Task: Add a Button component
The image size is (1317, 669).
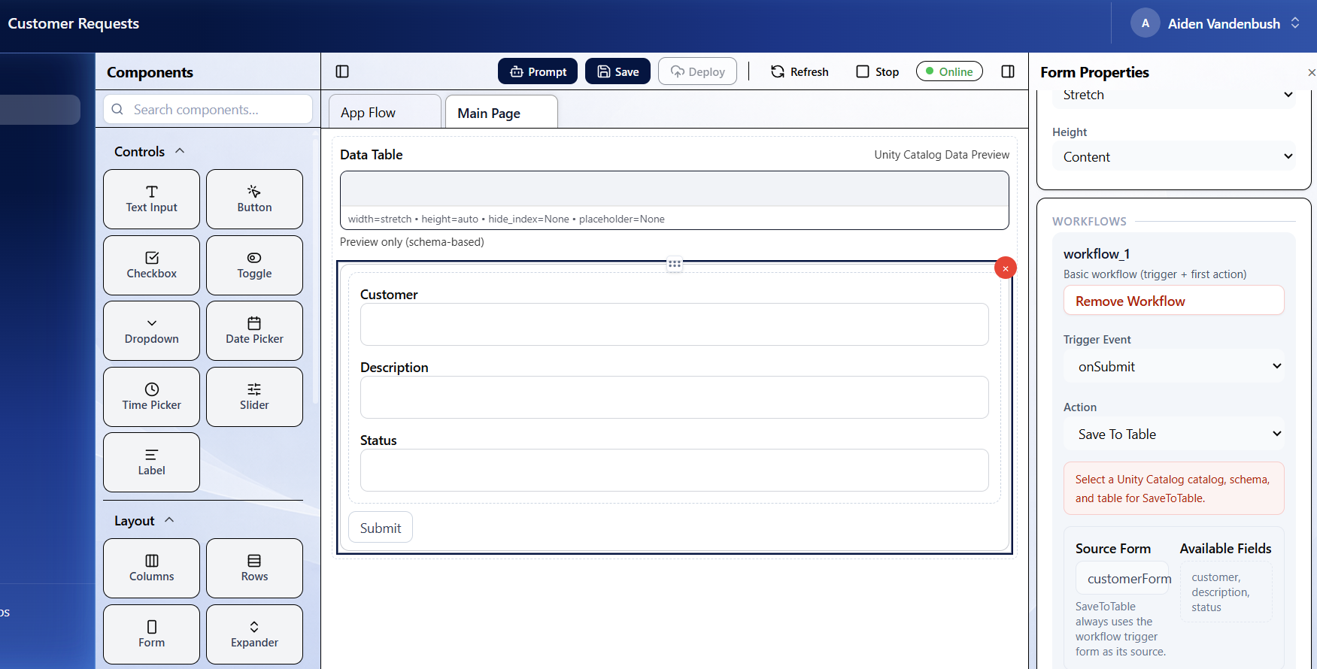Action: pyautogui.click(x=254, y=199)
